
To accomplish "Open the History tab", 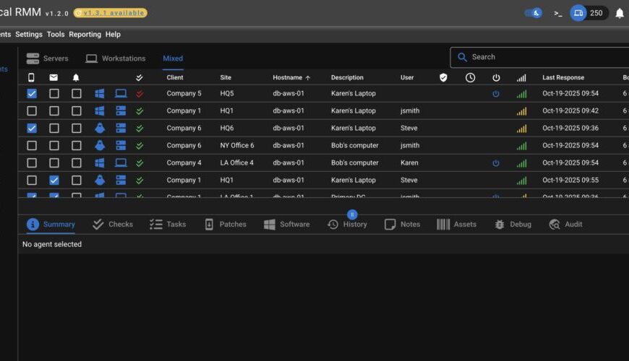I will coord(348,225).
